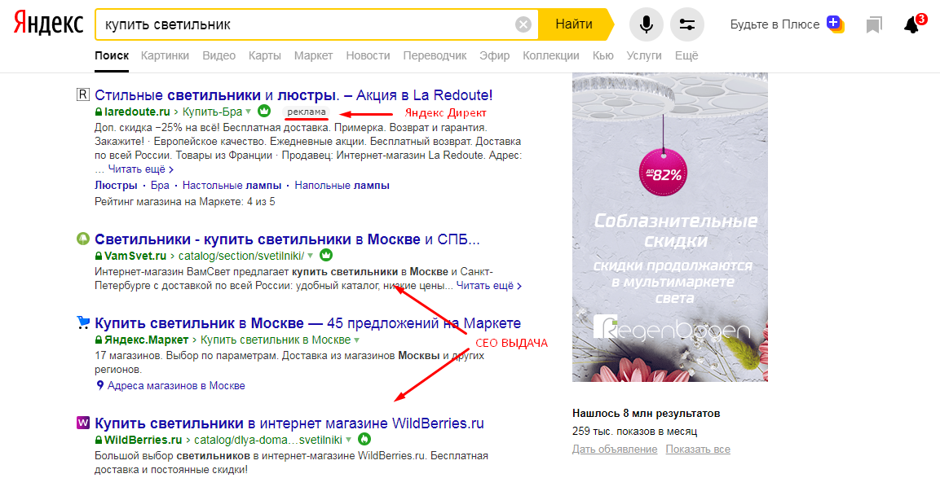Click the Yandex Market cart favicon
Viewport: 940px width, 500px height.
tap(82, 322)
